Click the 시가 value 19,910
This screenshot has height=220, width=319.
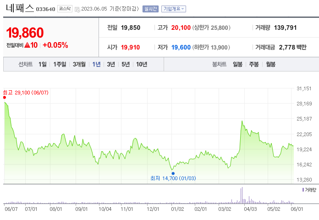131,47
